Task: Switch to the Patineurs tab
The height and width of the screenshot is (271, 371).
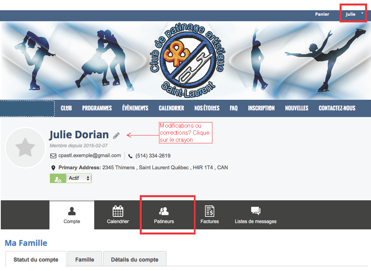Action: (164, 215)
